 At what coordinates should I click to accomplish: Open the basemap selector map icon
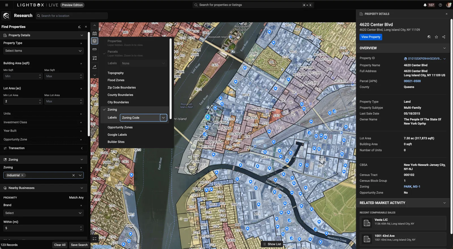(x=95, y=33)
